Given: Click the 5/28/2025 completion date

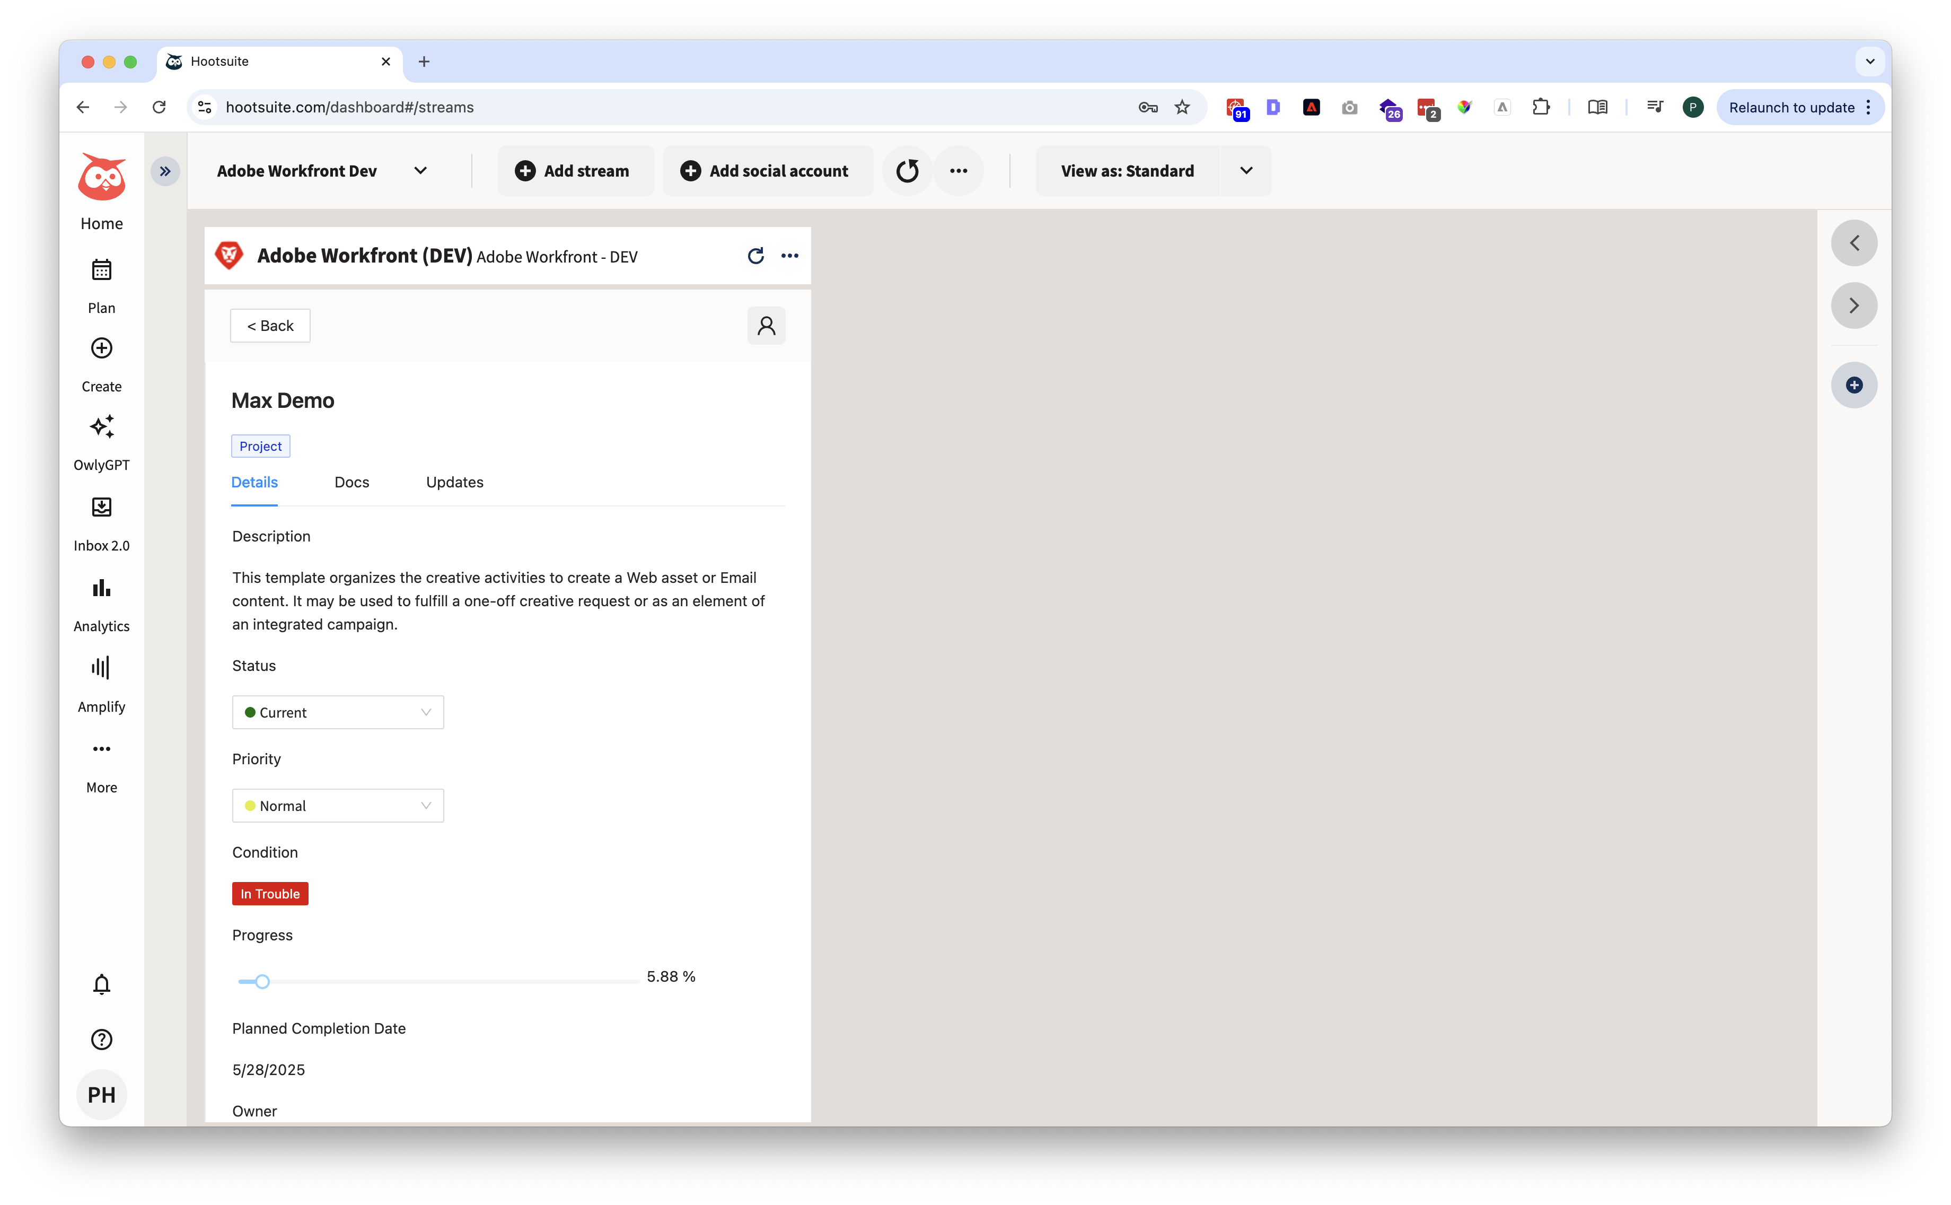Looking at the screenshot, I should (x=268, y=1070).
